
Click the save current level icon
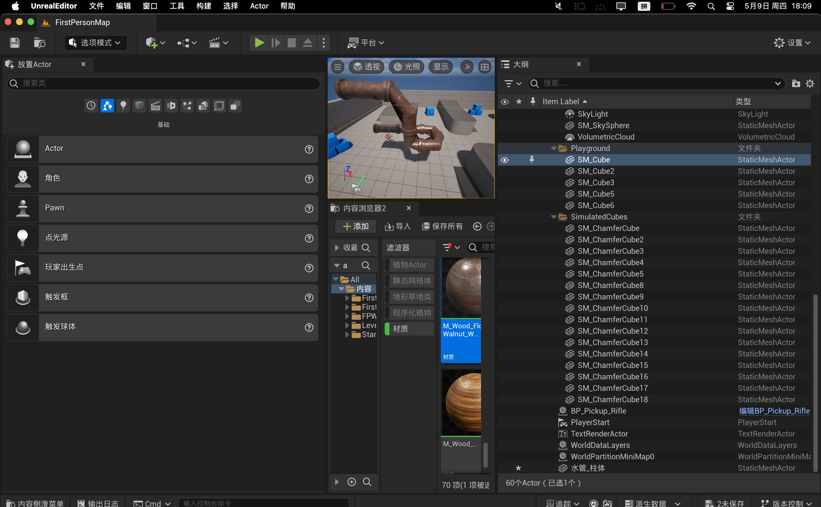[14, 43]
